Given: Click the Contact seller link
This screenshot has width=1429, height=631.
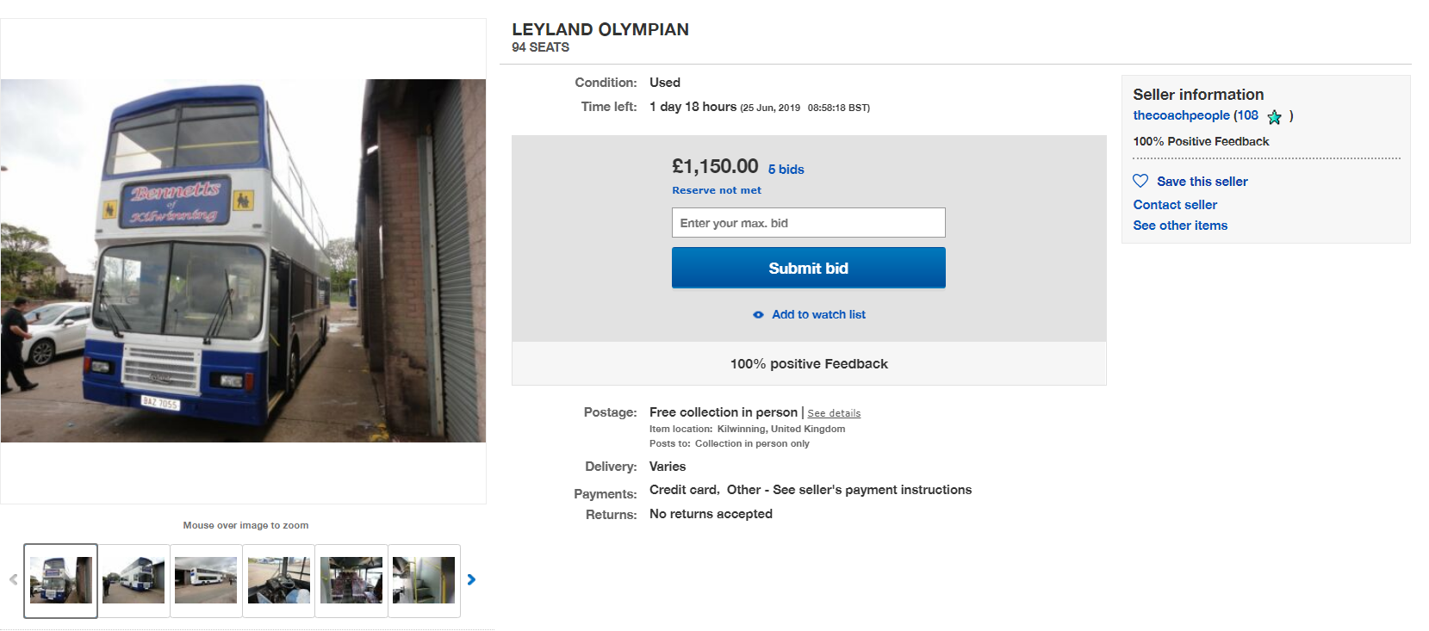Looking at the screenshot, I should (1175, 205).
